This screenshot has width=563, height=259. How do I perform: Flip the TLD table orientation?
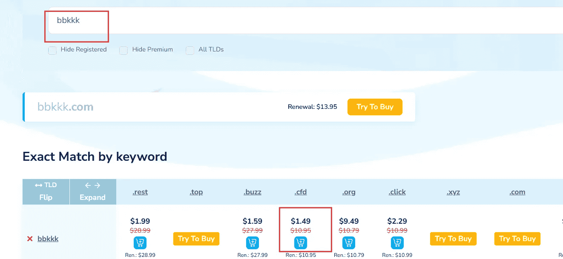[46, 191]
